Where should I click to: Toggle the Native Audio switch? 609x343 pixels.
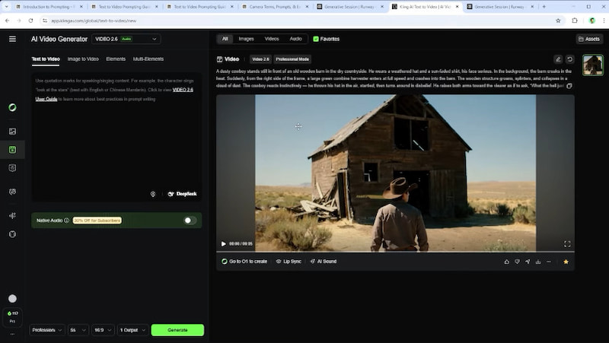(190, 221)
